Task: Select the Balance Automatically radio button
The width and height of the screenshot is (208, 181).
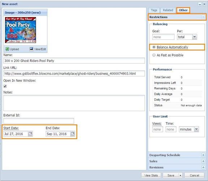Action: pyautogui.click(x=154, y=47)
